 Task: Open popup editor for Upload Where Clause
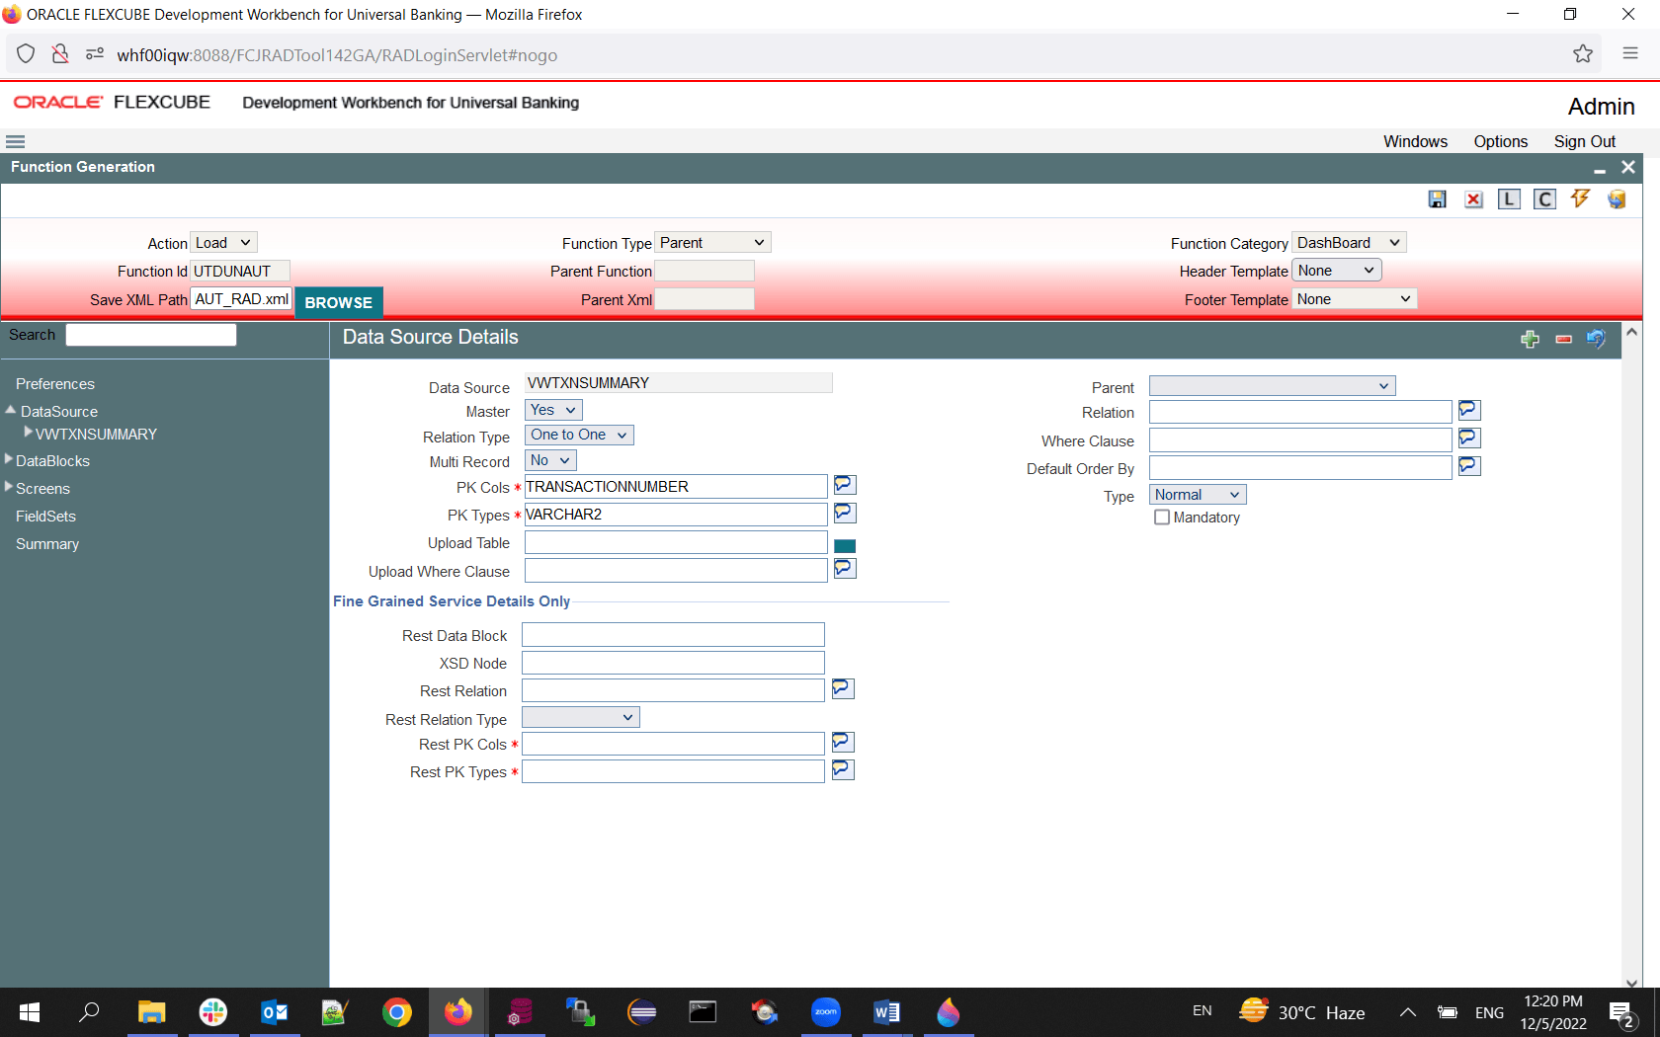coord(844,569)
